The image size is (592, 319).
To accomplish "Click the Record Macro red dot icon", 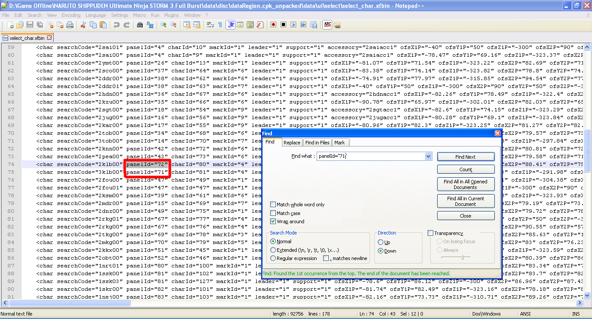I will pyautogui.click(x=273, y=25).
